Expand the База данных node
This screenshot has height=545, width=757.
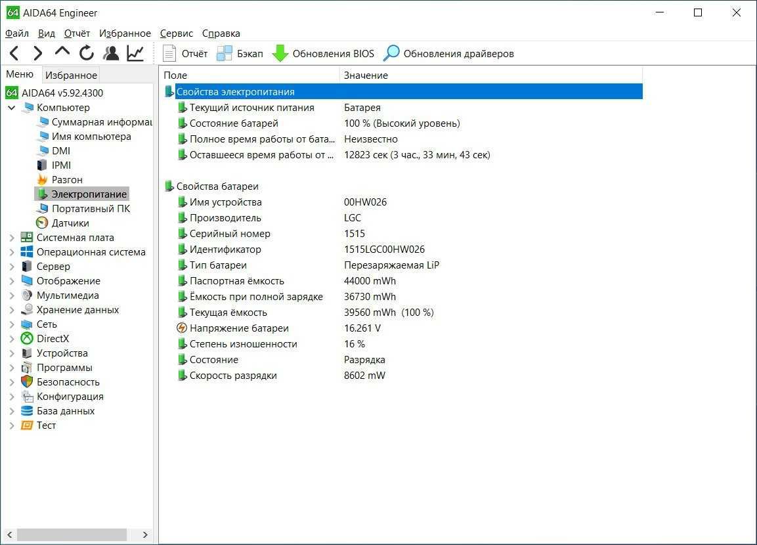[x=12, y=411]
